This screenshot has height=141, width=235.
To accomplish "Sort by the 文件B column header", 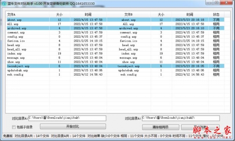I will [x=128, y=14].
